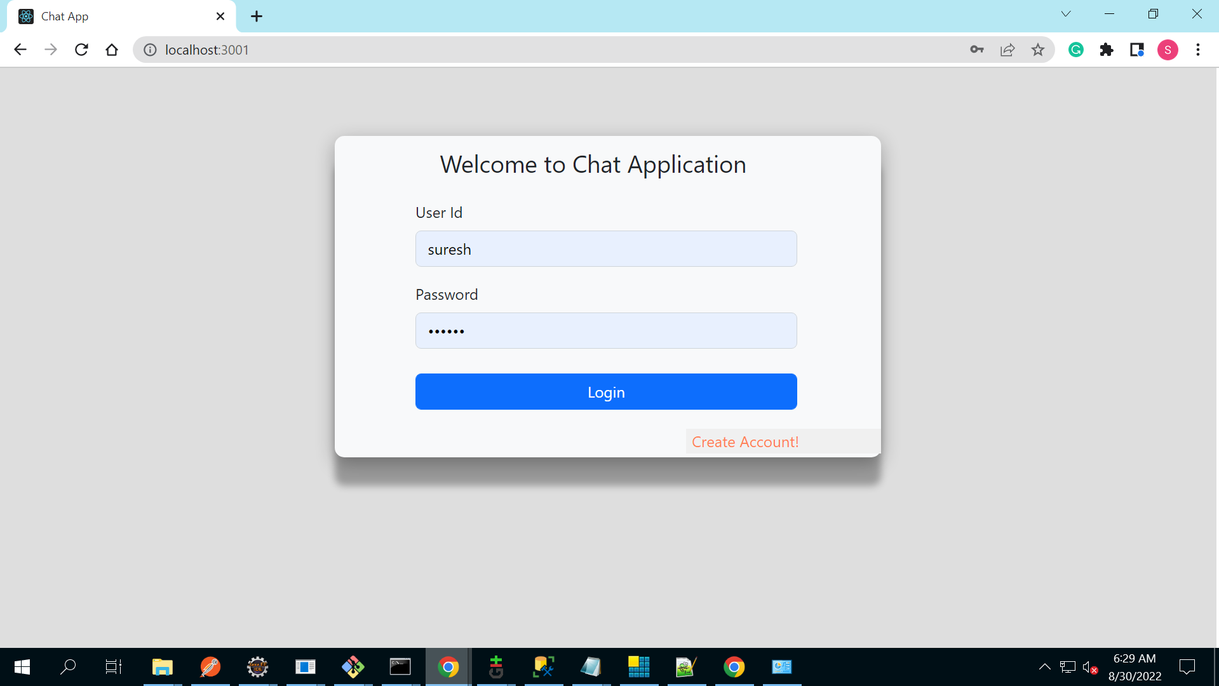Reload the current page

point(81,50)
